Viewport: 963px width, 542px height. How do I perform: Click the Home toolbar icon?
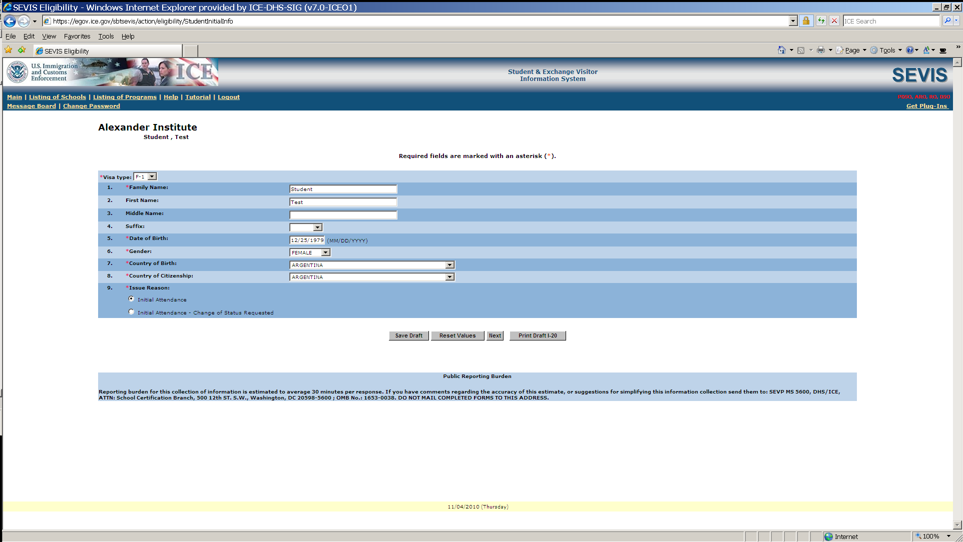(x=781, y=50)
